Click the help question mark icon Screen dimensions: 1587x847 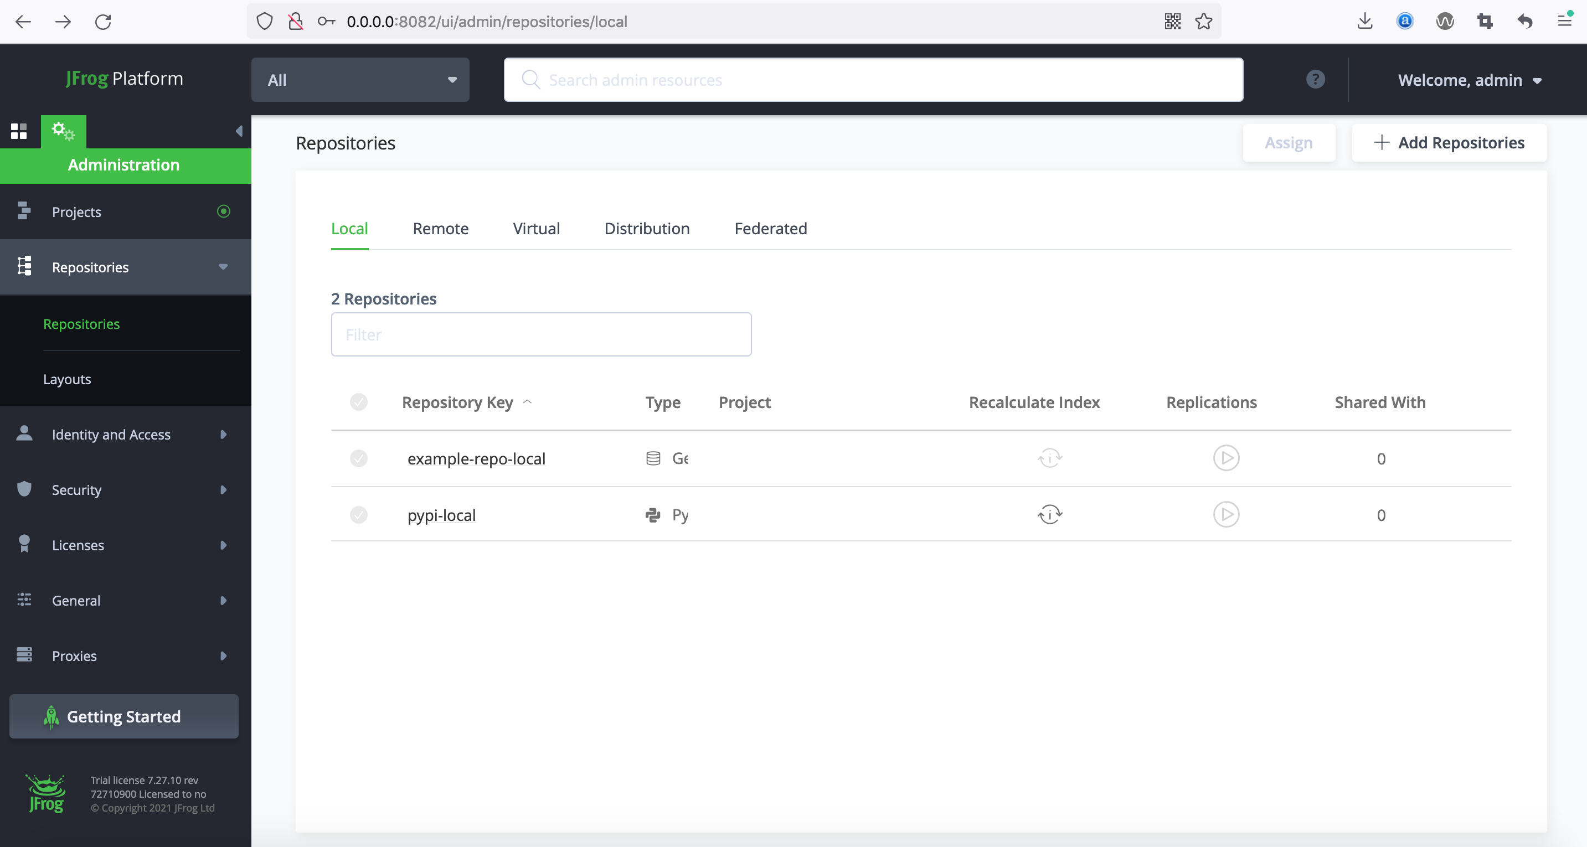[x=1315, y=80]
